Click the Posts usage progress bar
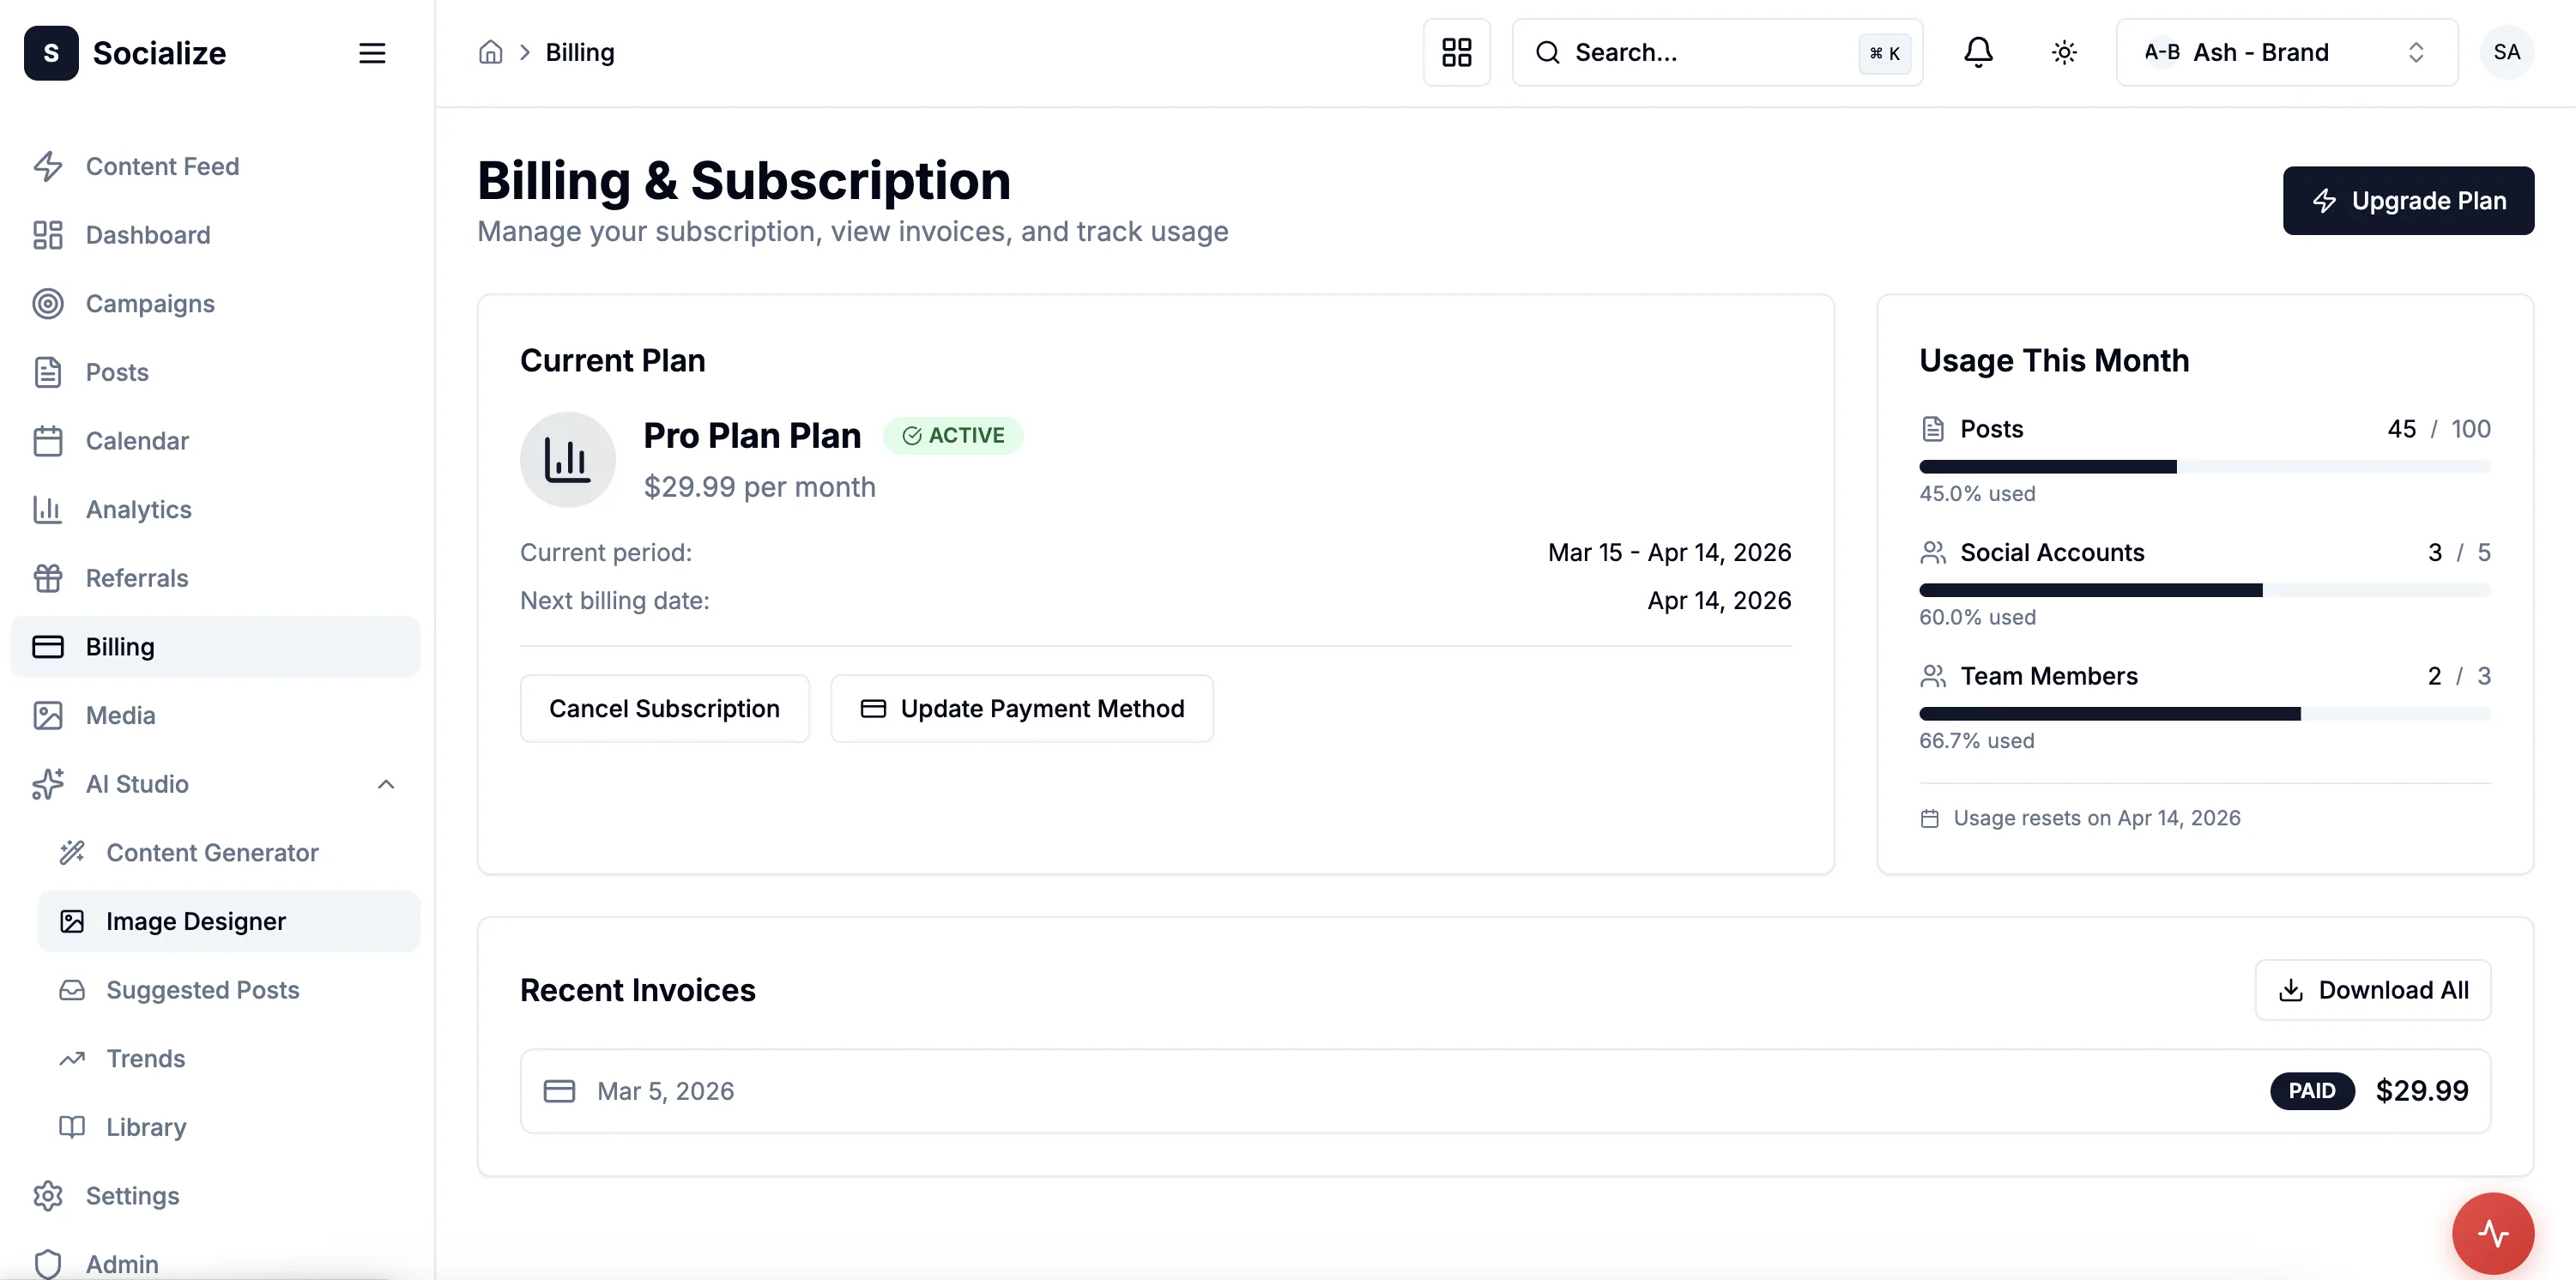Image resolution: width=2576 pixels, height=1280 pixels. pos(2204,467)
